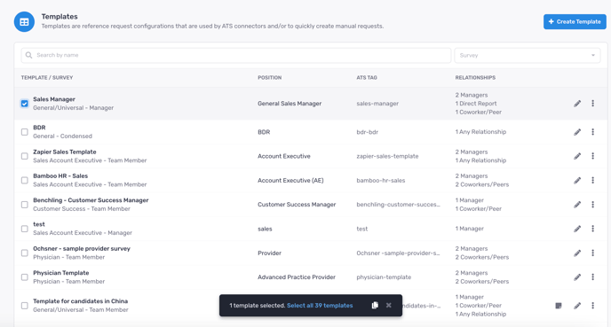
Task: Edit the test template with pencil icon
Action: (577, 229)
